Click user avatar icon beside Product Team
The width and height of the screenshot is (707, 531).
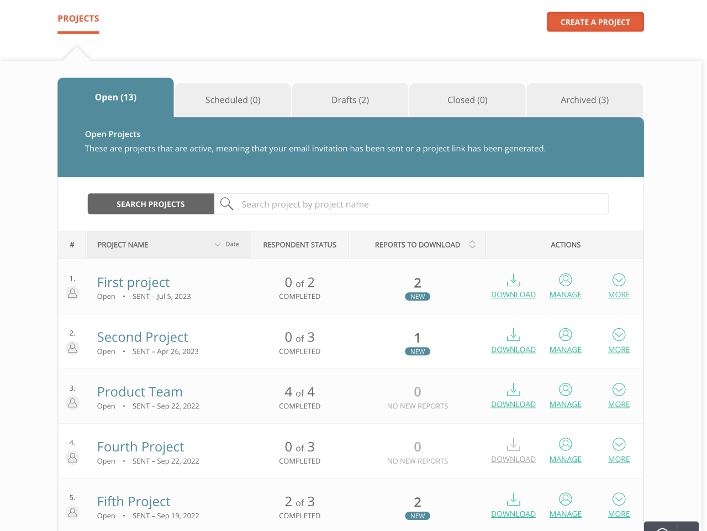72,403
